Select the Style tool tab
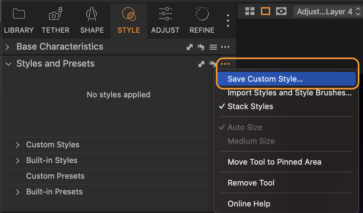Image resolution: width=363 pixels, height=213 pixels. pos(129,21)
